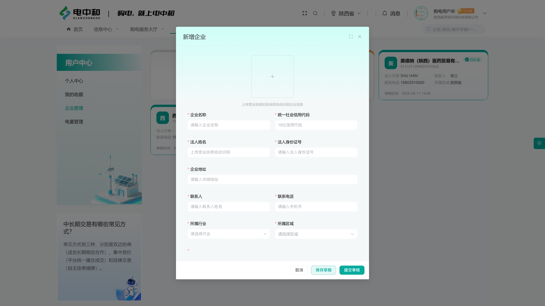Click the 保存草稿 button
Image resolution: width=545 pixels, height=306 pixels.
(324, 270)
